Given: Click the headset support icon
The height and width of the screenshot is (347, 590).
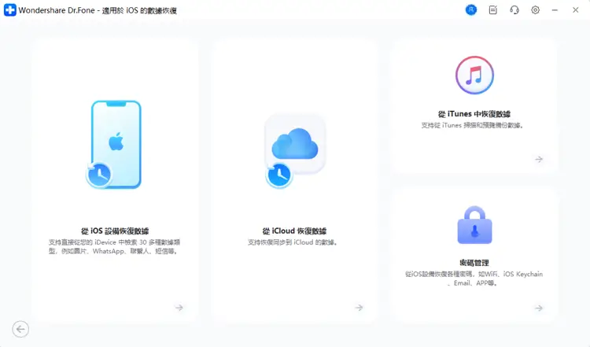Looking at the screenshot, I should pos(514,10).
